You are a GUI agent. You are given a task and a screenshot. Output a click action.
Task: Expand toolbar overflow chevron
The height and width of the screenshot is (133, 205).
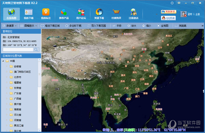(203, 26)
